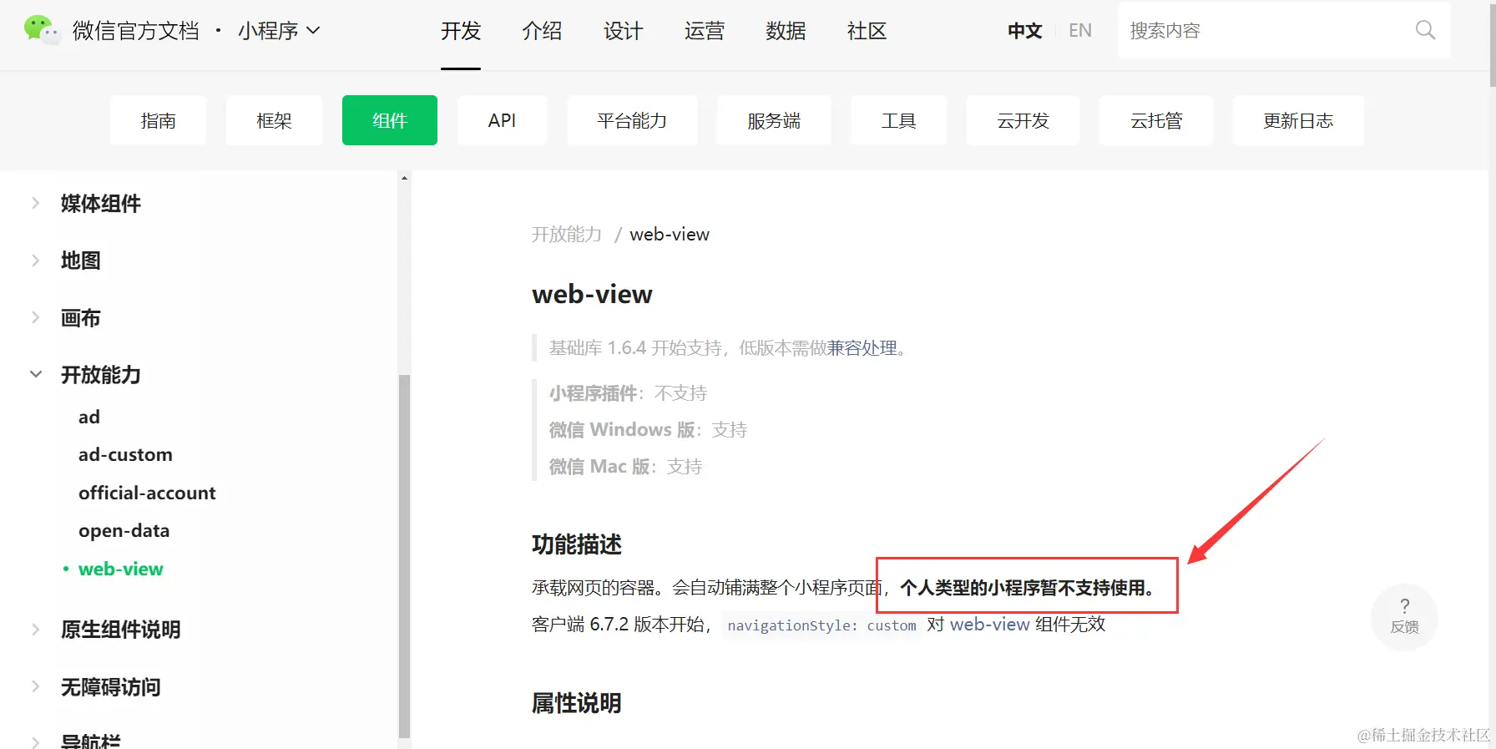The image size is (1496, 749).
Task: Click the web-view page title heading
Action: (x=592, y=294)
